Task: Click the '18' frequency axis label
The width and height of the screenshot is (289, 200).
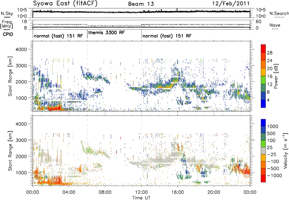Action: (24, 22)
